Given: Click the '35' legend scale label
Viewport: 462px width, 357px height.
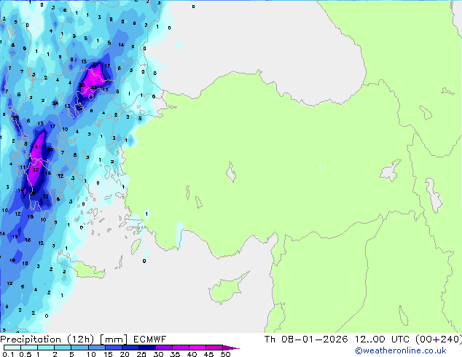Looking at the screenshot, I should click(x=176, y=354).
